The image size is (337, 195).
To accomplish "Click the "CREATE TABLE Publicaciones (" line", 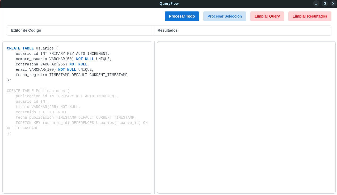I will (x=38, y=91).
